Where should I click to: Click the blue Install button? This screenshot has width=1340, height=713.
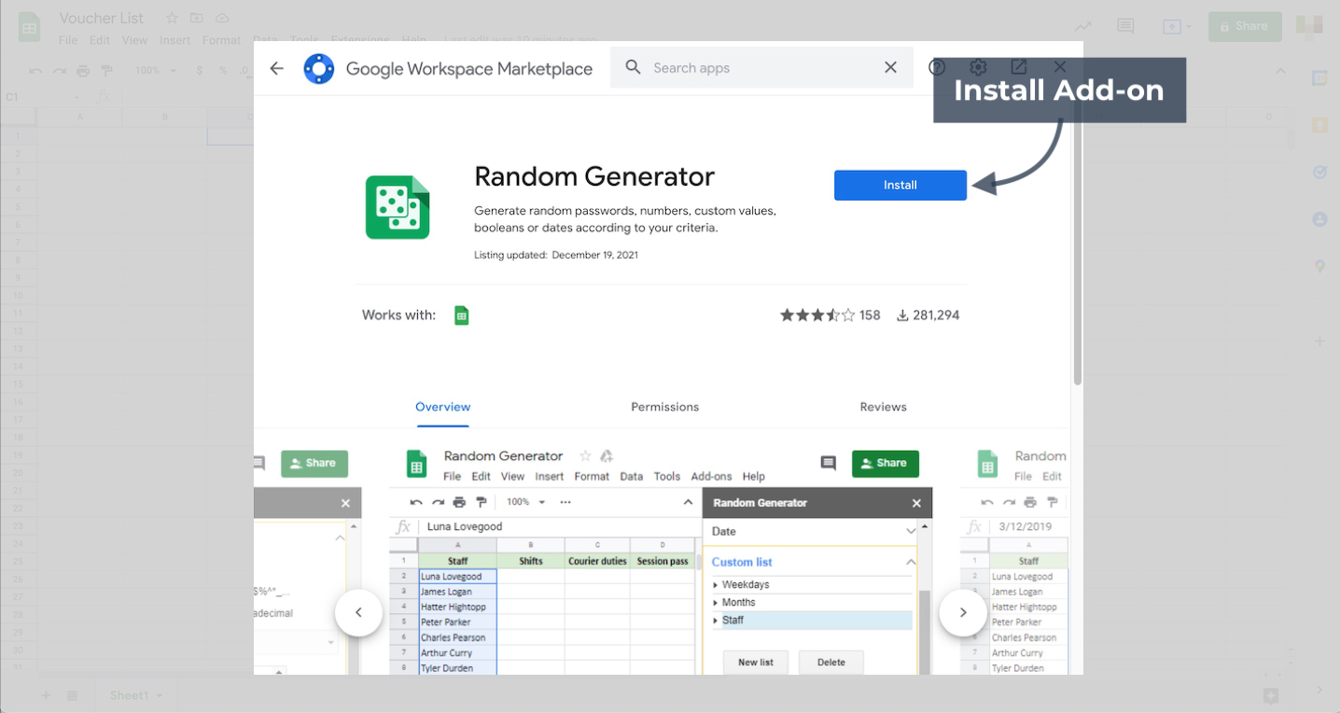(900, 185)
